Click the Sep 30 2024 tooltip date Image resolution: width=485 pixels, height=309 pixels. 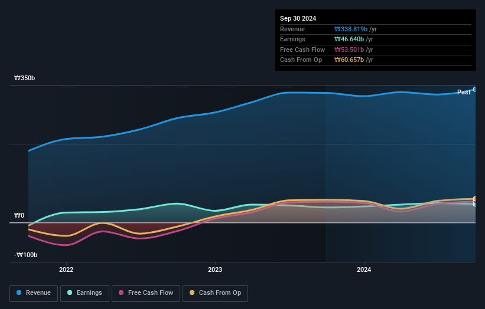298,18
